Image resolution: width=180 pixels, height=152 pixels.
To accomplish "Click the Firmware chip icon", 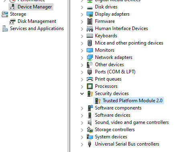I will (90, 21).
